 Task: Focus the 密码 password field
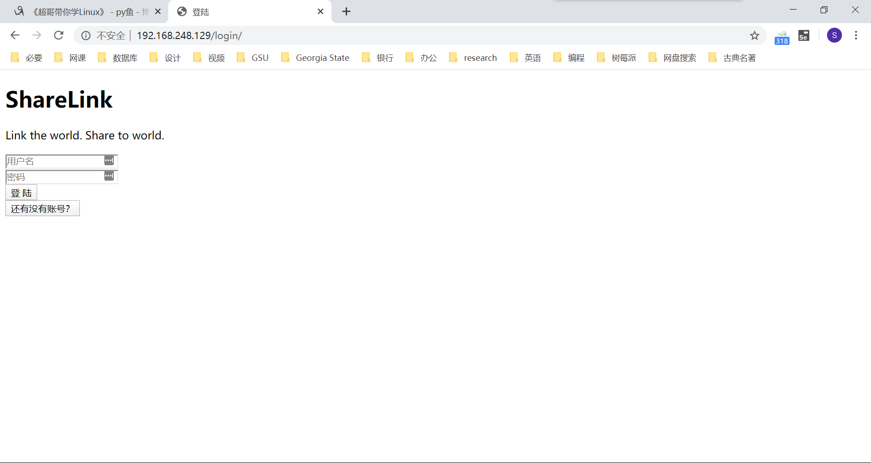(62, 177)
